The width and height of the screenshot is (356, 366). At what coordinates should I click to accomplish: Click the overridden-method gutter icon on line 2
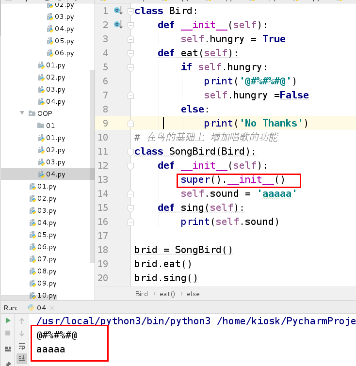(118, 25)
